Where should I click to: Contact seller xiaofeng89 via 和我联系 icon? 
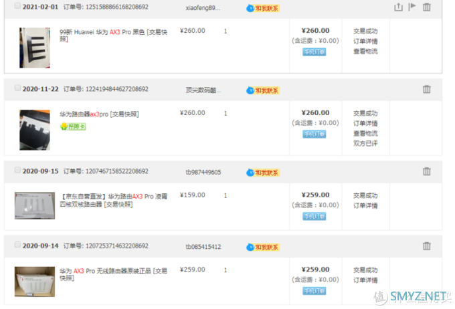(263, 9)
